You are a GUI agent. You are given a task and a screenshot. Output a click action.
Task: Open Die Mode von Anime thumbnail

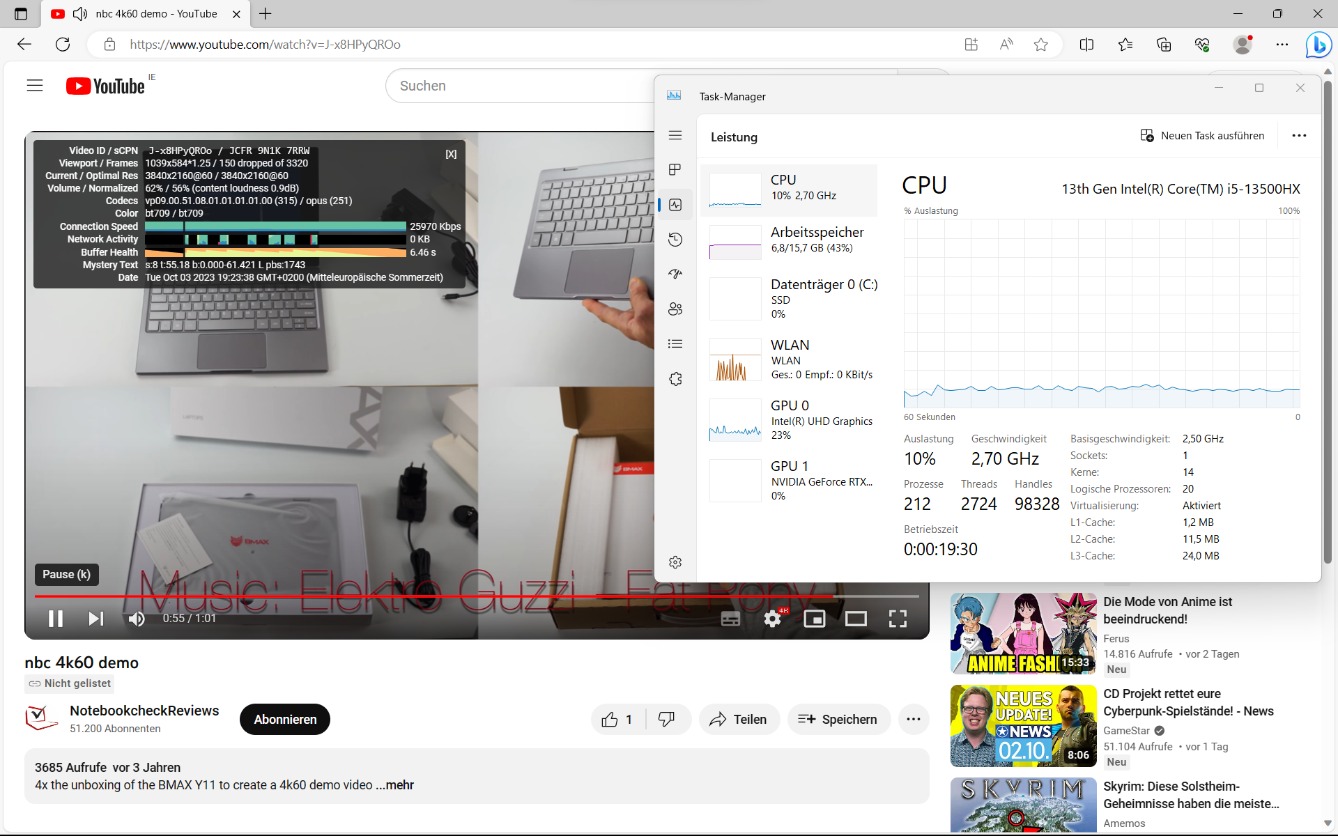click(x=1023, y=633)
